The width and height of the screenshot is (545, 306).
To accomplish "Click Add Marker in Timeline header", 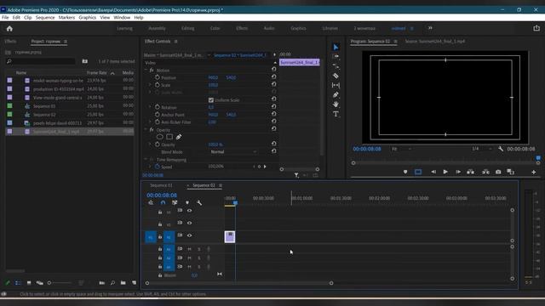I will 187,202.
